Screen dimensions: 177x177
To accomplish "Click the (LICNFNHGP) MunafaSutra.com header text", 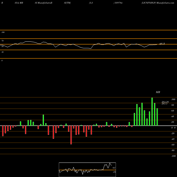I will click(x=158, y=3).
